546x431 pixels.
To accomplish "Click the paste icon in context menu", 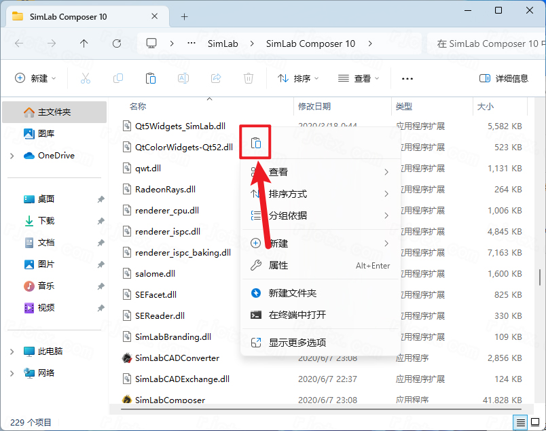I will pos(256,143).
